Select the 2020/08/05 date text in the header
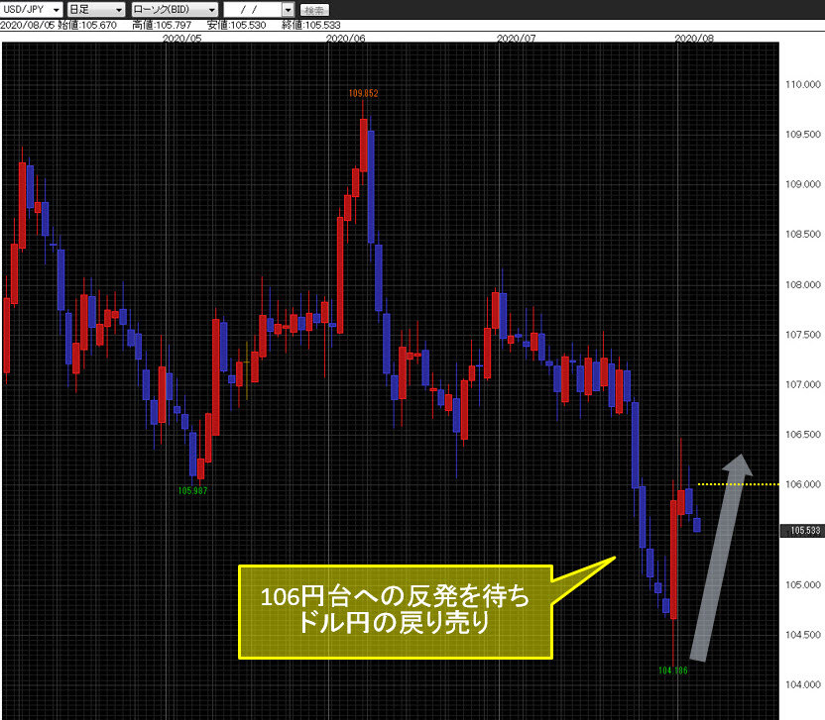825x720 pixels. pos(28,25)
